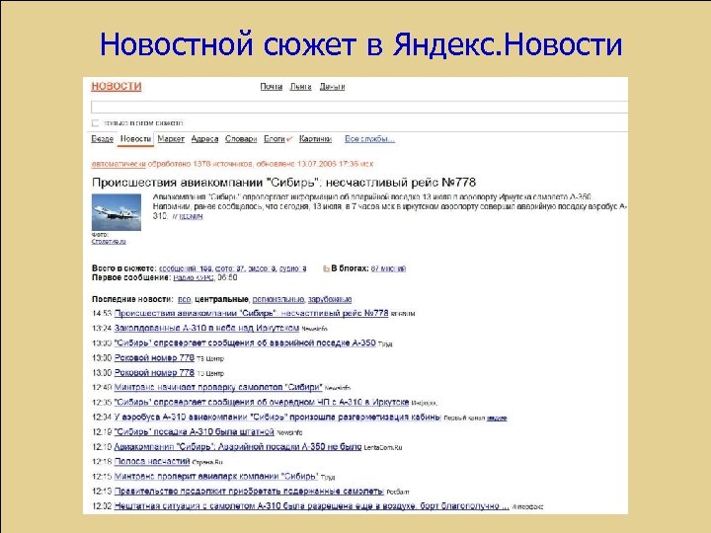Focus the news search input field
This screenshot has width=711, height=533.
(359, 107)
